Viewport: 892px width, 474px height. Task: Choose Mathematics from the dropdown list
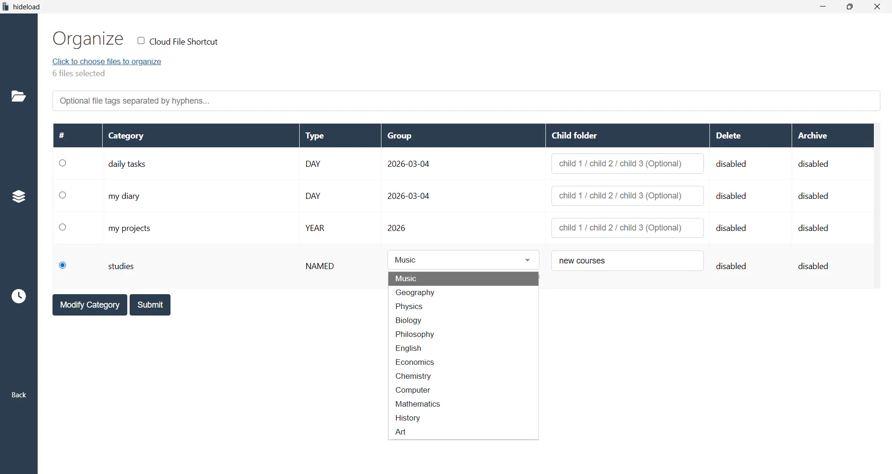click(x=463, y=404)
